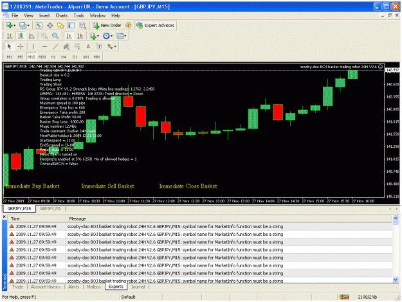Switch to the GBPJPY,M1 chart tab

click(x=50, y=208)
